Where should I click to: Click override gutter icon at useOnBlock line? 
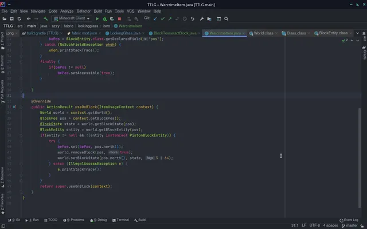[x=14, y=107]
